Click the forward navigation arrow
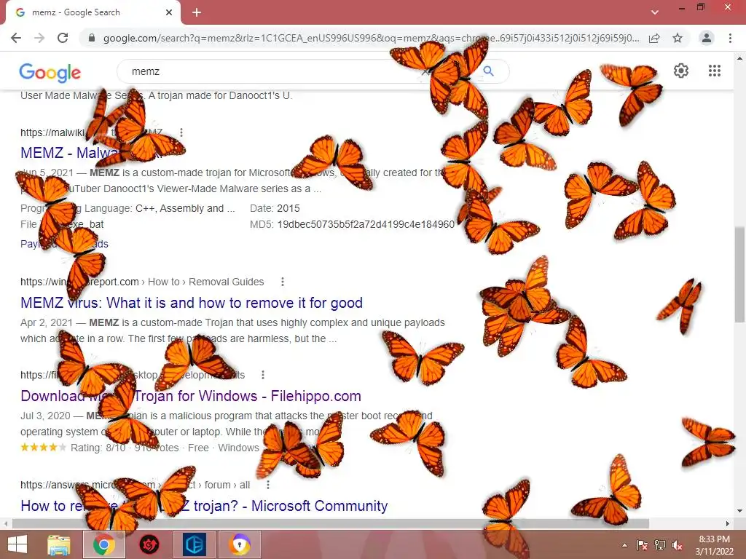Image resolution: width=746 pixels, height=559 pixels. pos(39,38)
